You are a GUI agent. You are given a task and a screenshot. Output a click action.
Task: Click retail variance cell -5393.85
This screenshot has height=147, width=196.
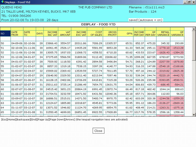tap(163, 80)
